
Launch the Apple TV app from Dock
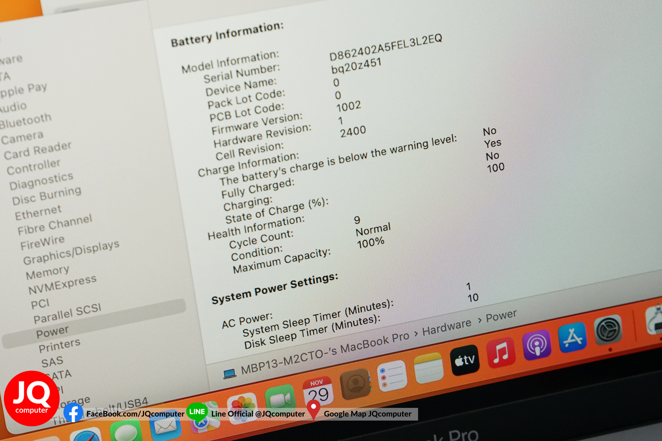point(465,360)
